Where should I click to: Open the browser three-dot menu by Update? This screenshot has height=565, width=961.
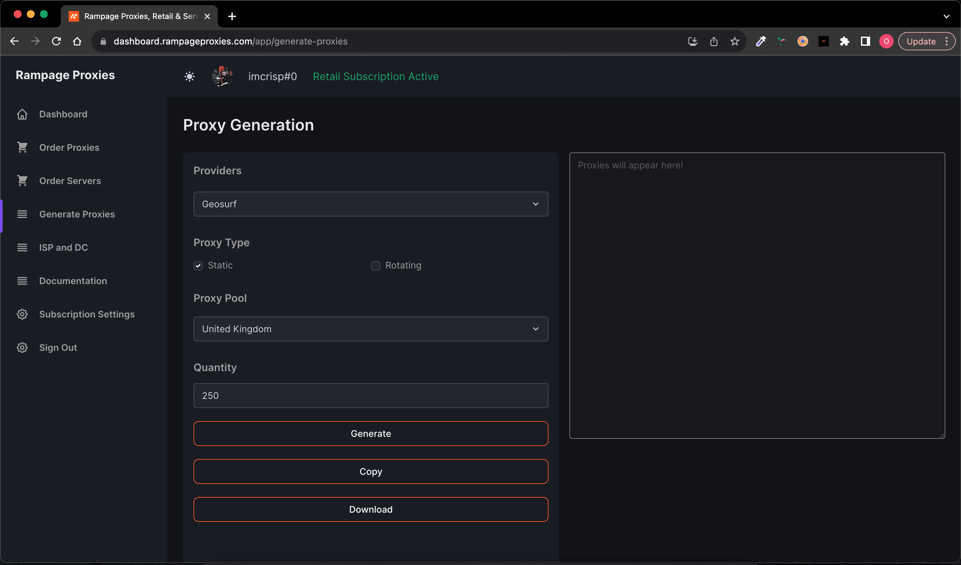pos(947,41)
